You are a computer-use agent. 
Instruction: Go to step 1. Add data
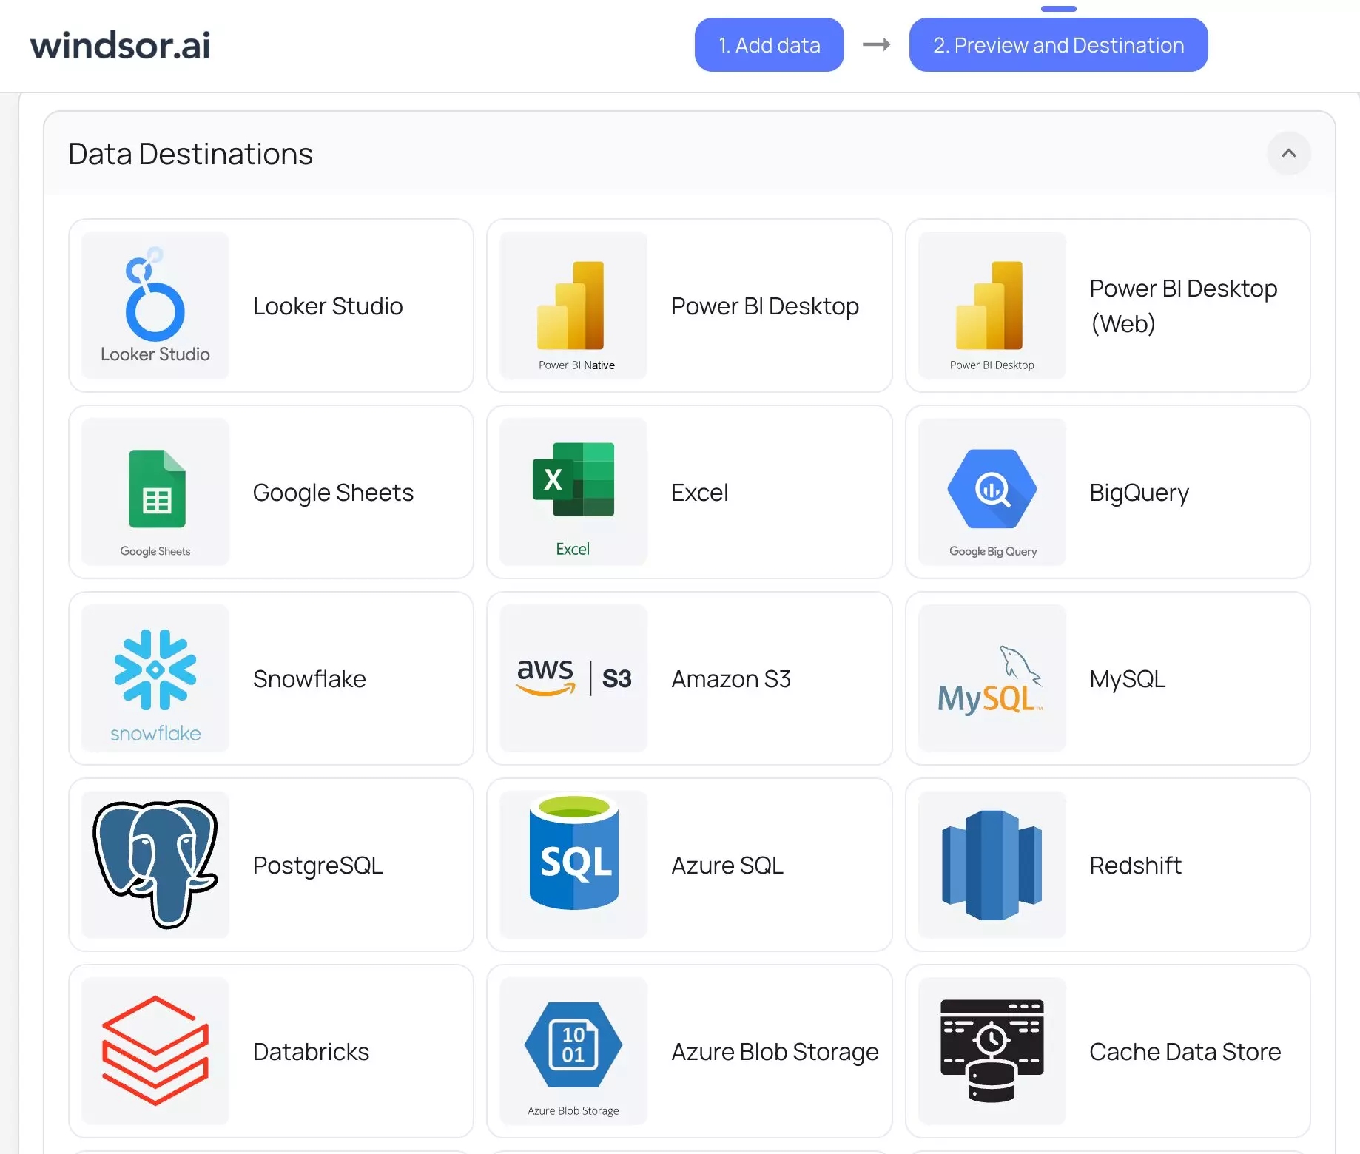pos(769,45)
